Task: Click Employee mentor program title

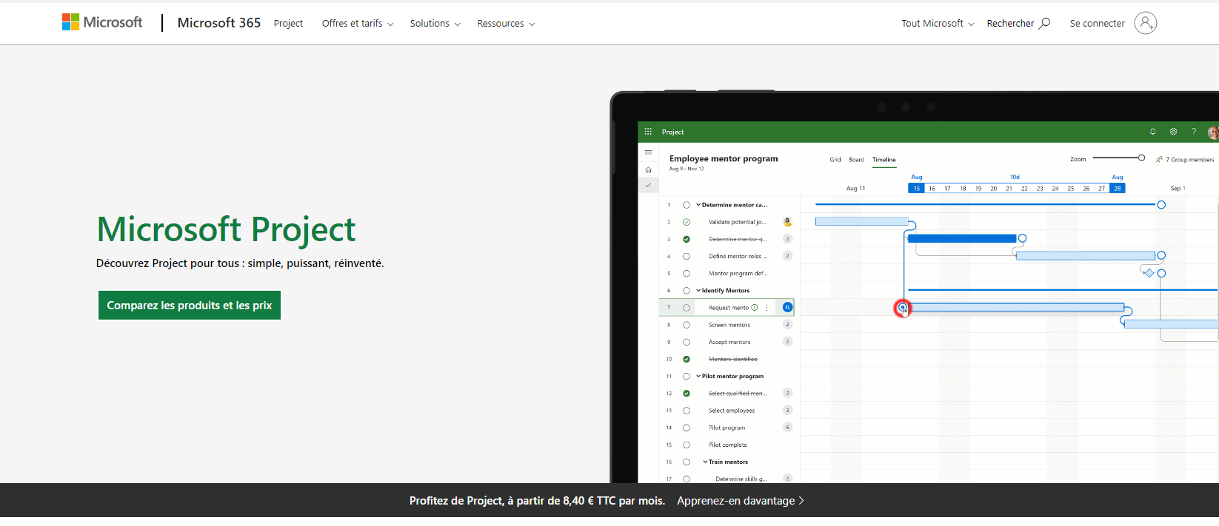Action: point(724,158)
